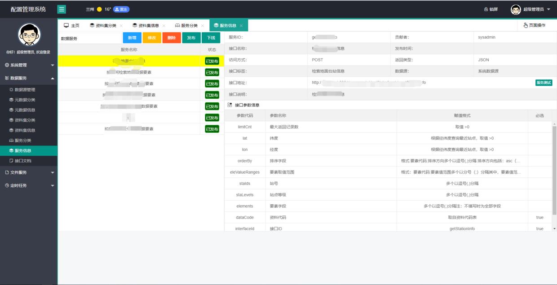Click the lock screen icon (锁屏)

tap(491, 9)
